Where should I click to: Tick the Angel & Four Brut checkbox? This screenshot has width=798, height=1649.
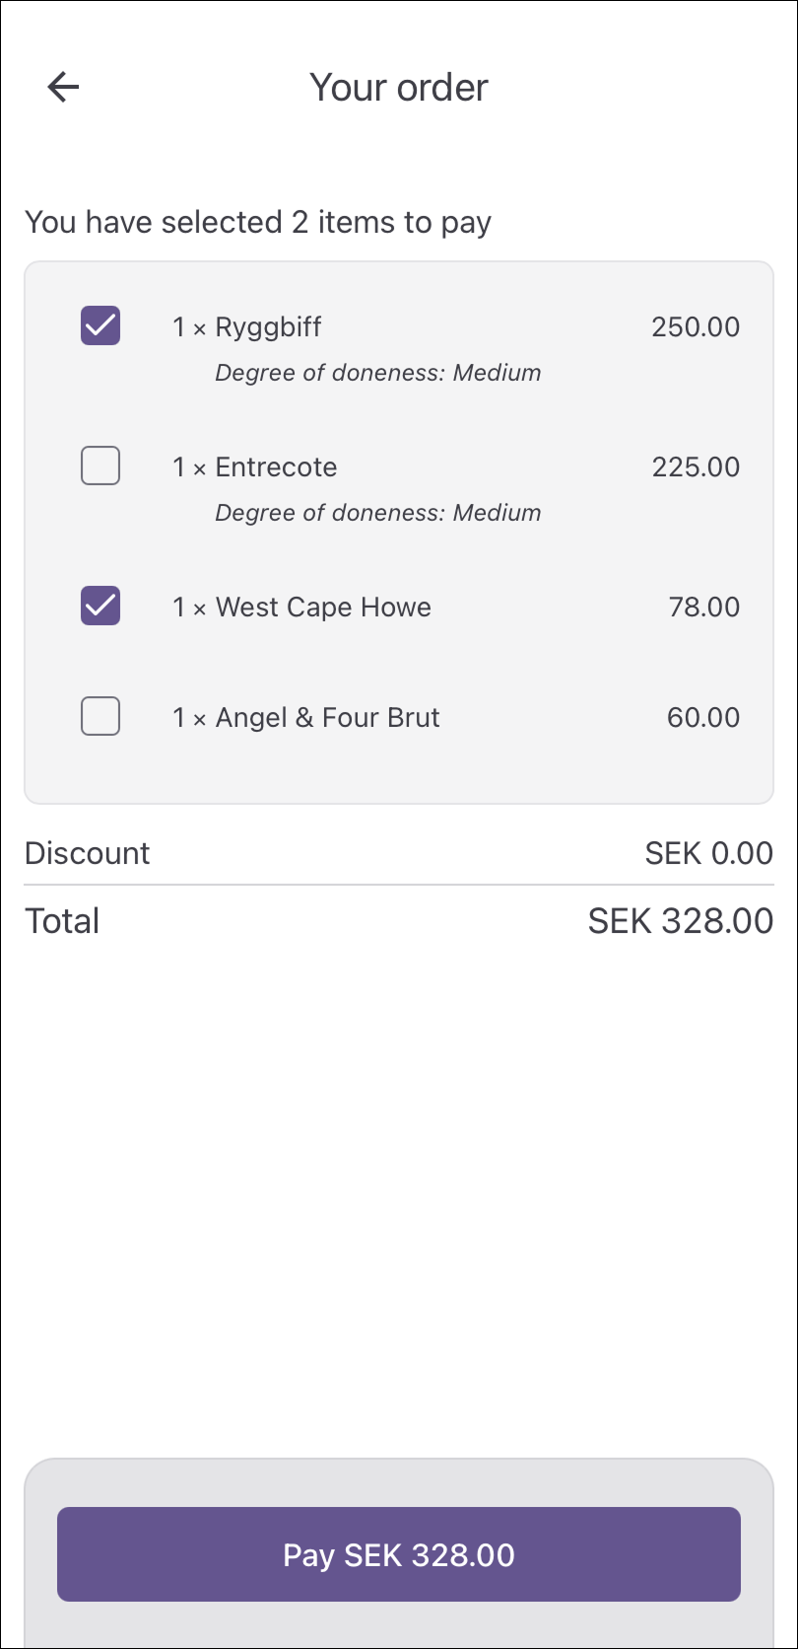coord(100,716)
